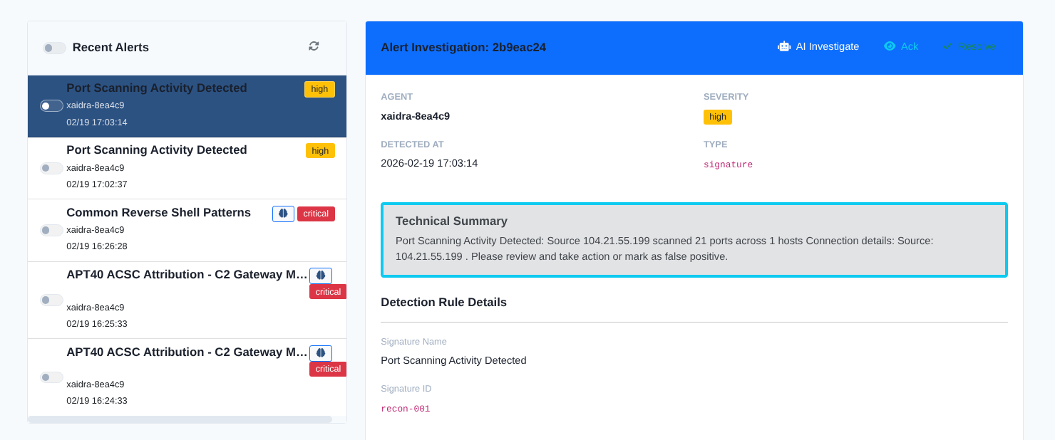Screen dimensions: 1055x440
Task: Click high badge on the 17:02:37 alert row
Action: click(x=320, y=150)
